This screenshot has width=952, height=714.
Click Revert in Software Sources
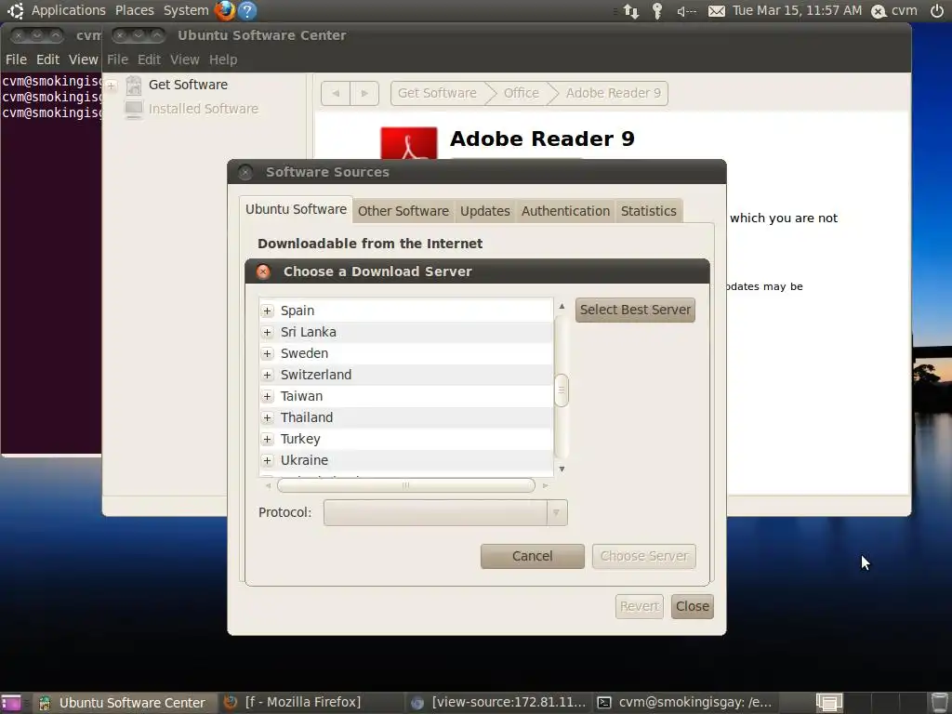pos(640,606)
